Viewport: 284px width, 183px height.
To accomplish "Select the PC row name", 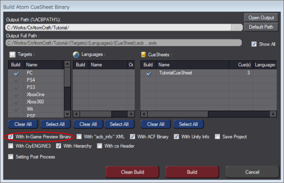I will coord(30,73).
